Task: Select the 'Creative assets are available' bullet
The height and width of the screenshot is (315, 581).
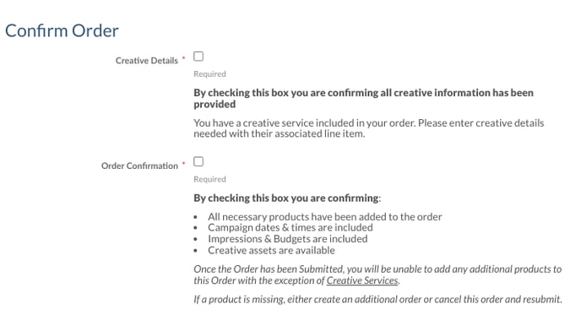Action: point(272,251)
